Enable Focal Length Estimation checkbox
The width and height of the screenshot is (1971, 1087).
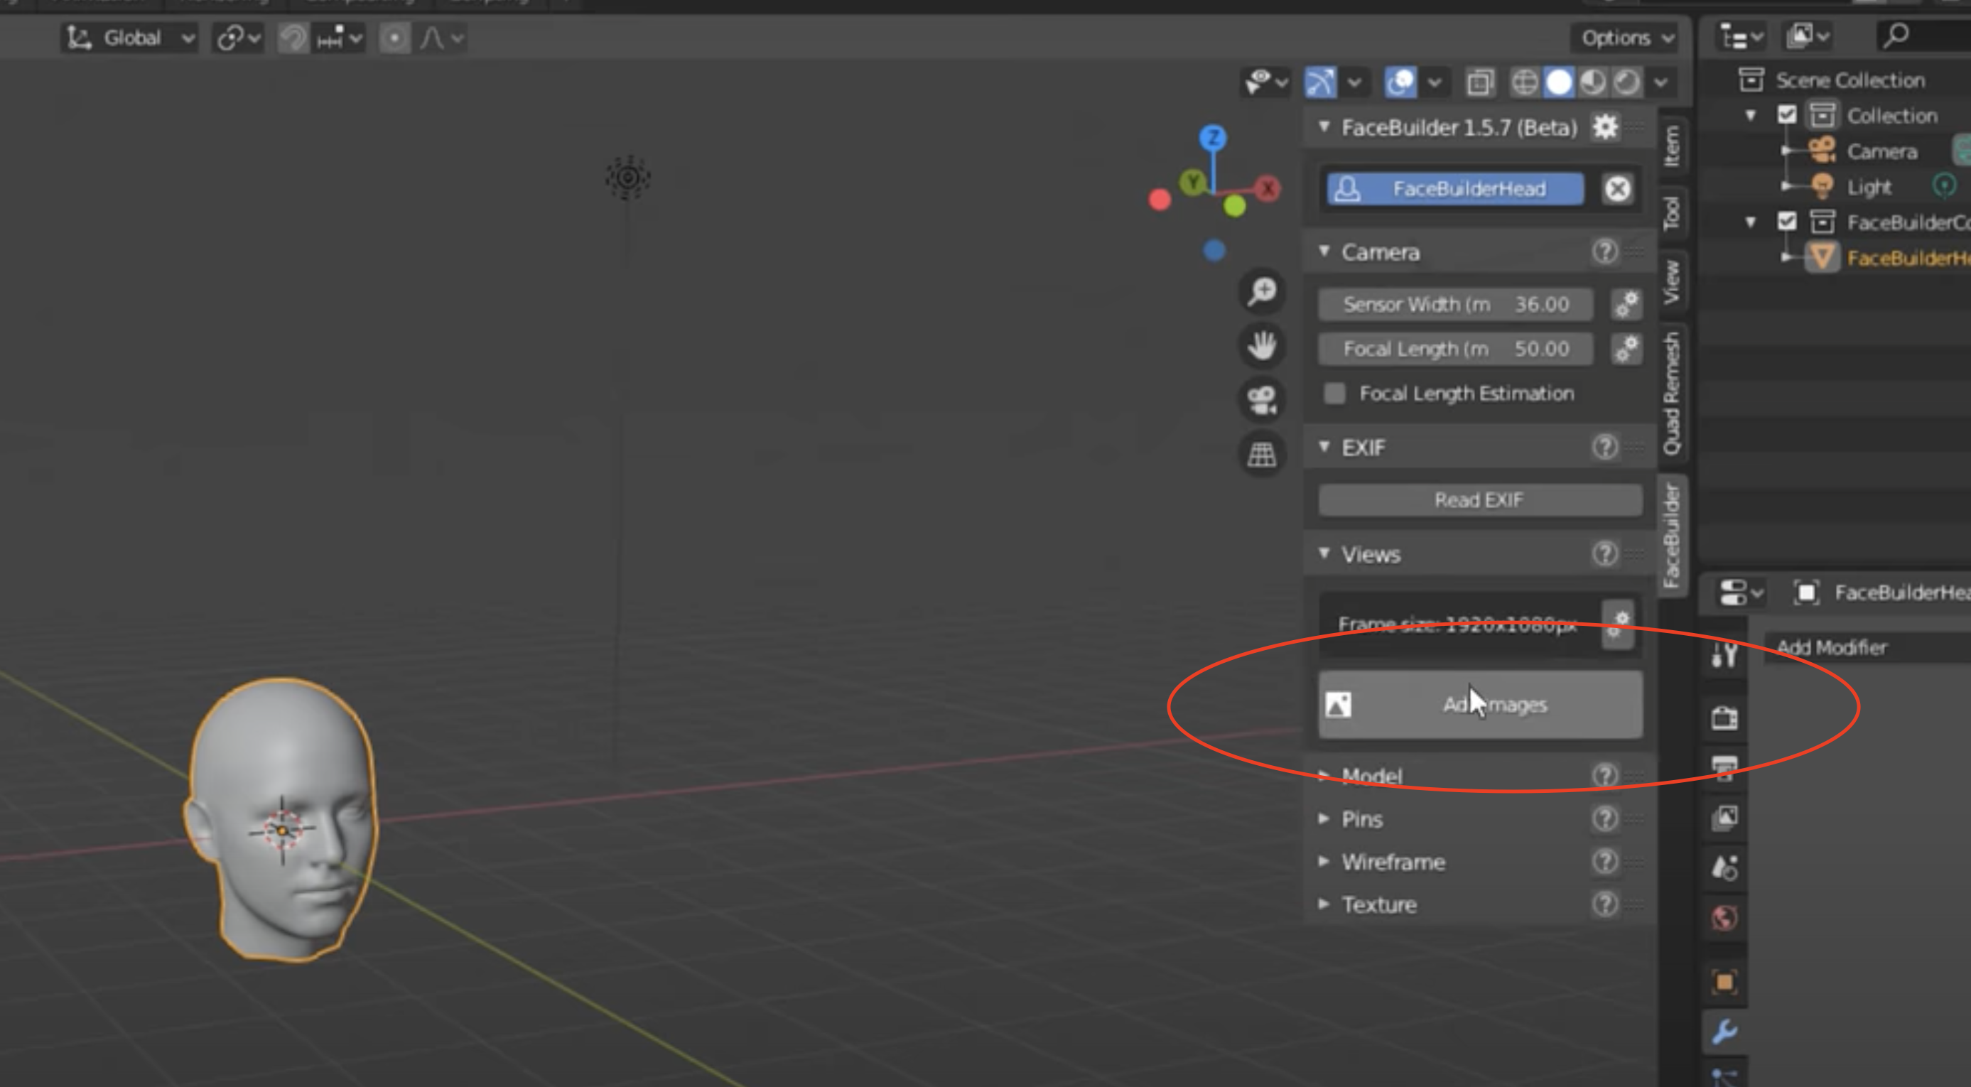coord(1334,393)
